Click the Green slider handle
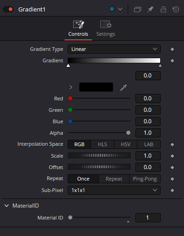Image resolution: width=184 pixels, height=236 pixels. [70, 110]
